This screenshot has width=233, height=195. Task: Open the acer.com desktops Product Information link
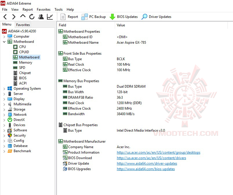[159, 152]
